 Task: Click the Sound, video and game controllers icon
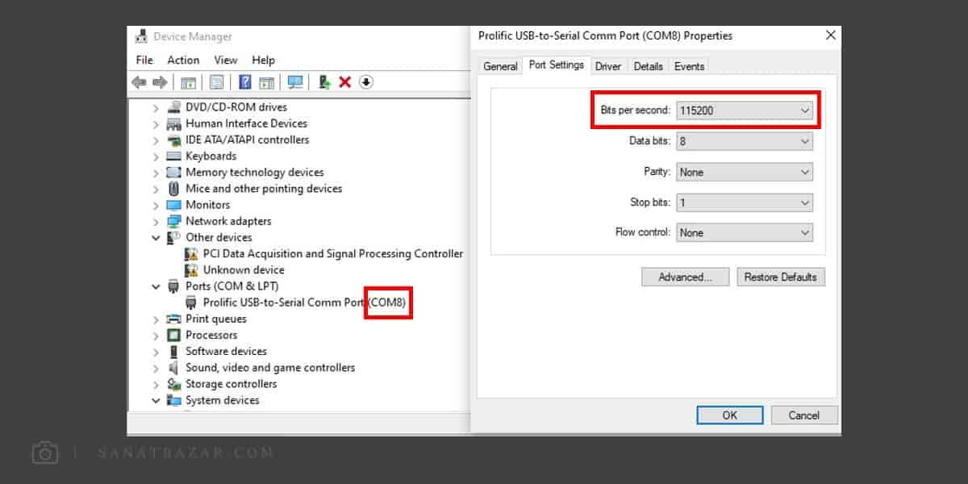click(x=173, y=368)
